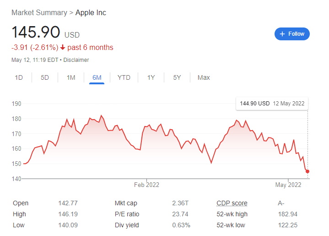Click the May 2022 axis label
The height and width of the screenshot is (236, 329).
(288, 185)
